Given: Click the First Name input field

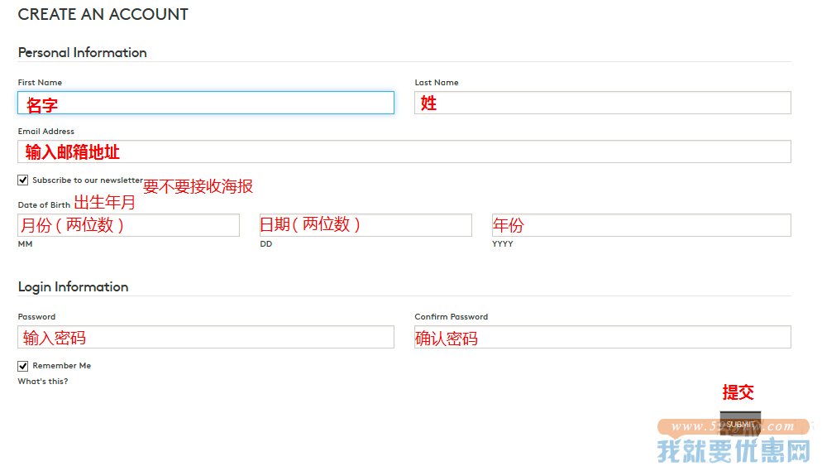Looking at the screenshot, I should tap(205, 103).
